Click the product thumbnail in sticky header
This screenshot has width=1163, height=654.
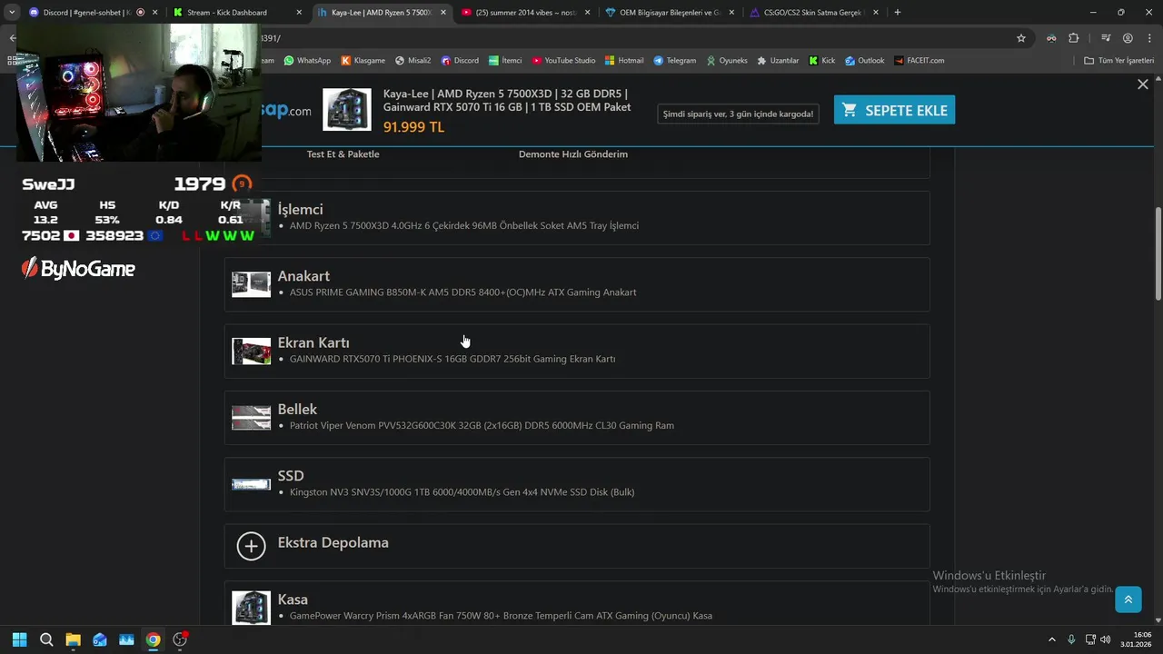point(347,110)
